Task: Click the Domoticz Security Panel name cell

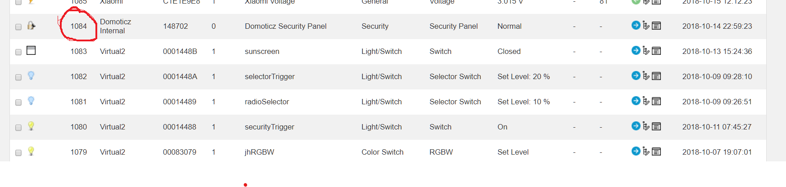Action: coord(285,26)
